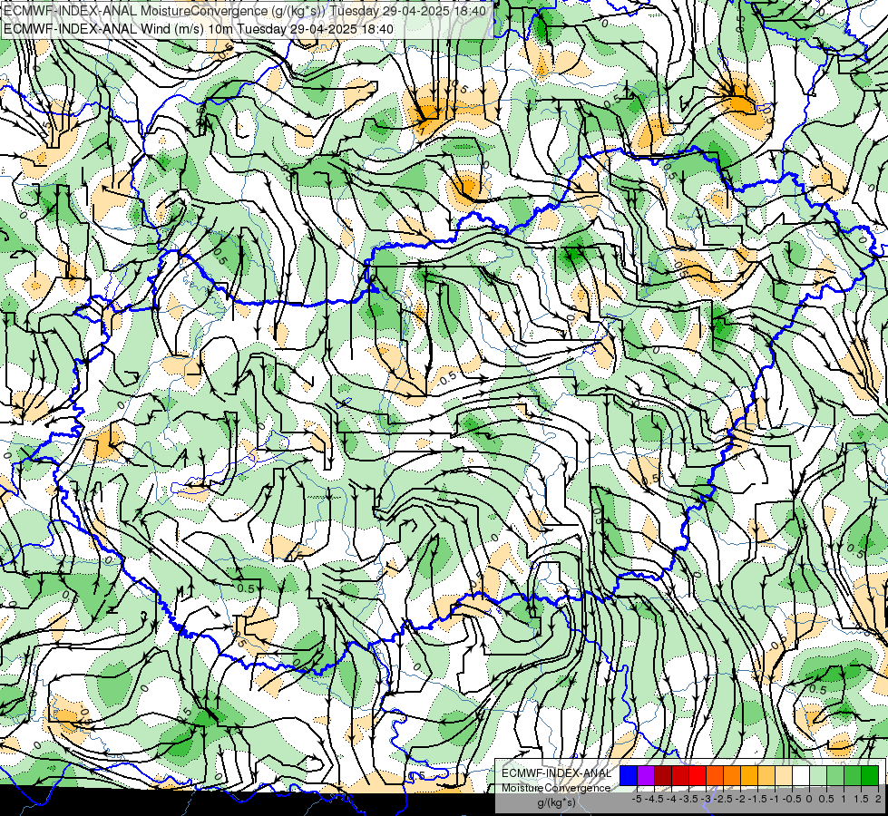Click the '-5' legend scale value
This screenshot has width=888, height=816.
pos(637,799)
